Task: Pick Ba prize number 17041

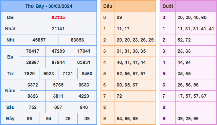Action: point(84,51)
